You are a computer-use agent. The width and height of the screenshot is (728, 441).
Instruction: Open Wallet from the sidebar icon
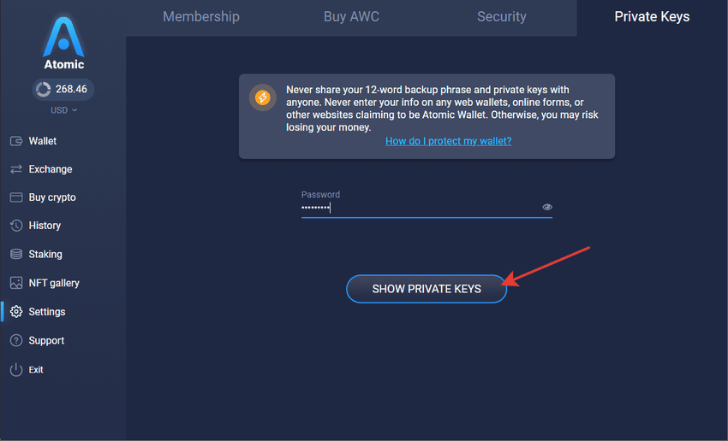click(x=16, y=141)
